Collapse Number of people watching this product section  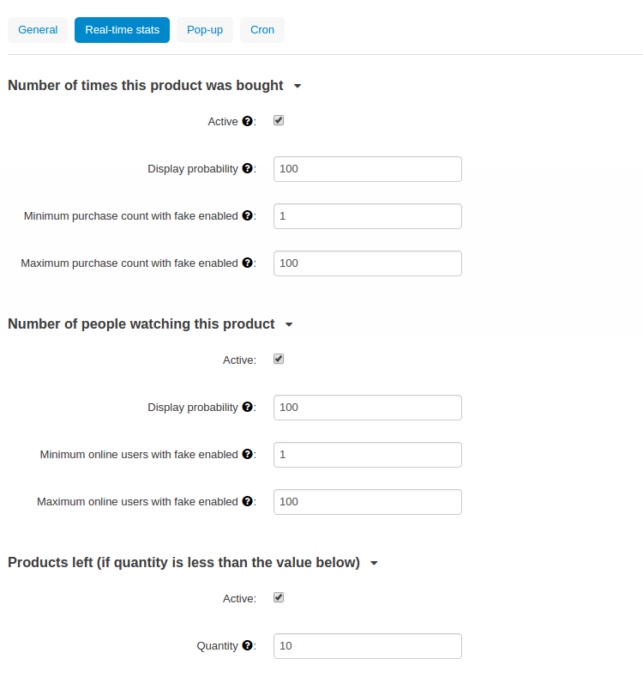click(289, 324)
